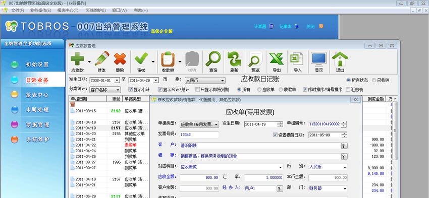Toggle the 序时排序/编号排序 checkbox
The width and height of the screenshot is (429, 198).
305,89
